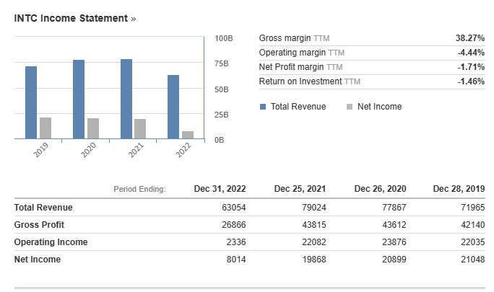The image size is (494, 292).
Task: Select operating income value 23876
Action: (394, 242)
